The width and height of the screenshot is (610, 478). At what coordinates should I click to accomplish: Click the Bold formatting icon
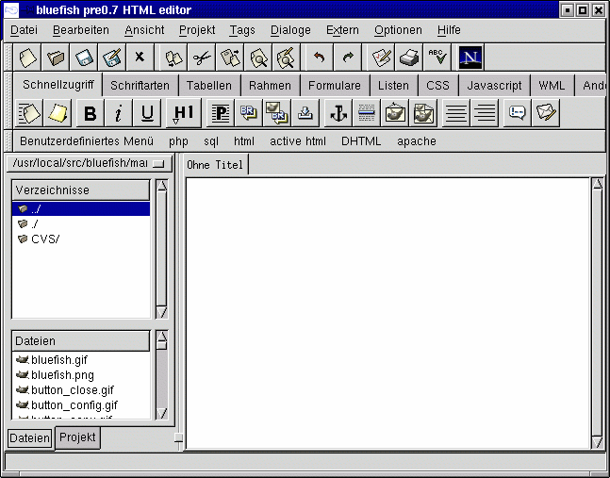tap(90, 114)
